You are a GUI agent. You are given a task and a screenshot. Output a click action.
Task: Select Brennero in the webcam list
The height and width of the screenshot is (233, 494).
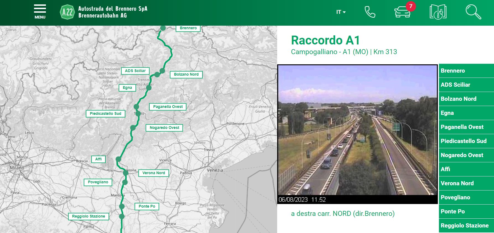coord(466,71)
